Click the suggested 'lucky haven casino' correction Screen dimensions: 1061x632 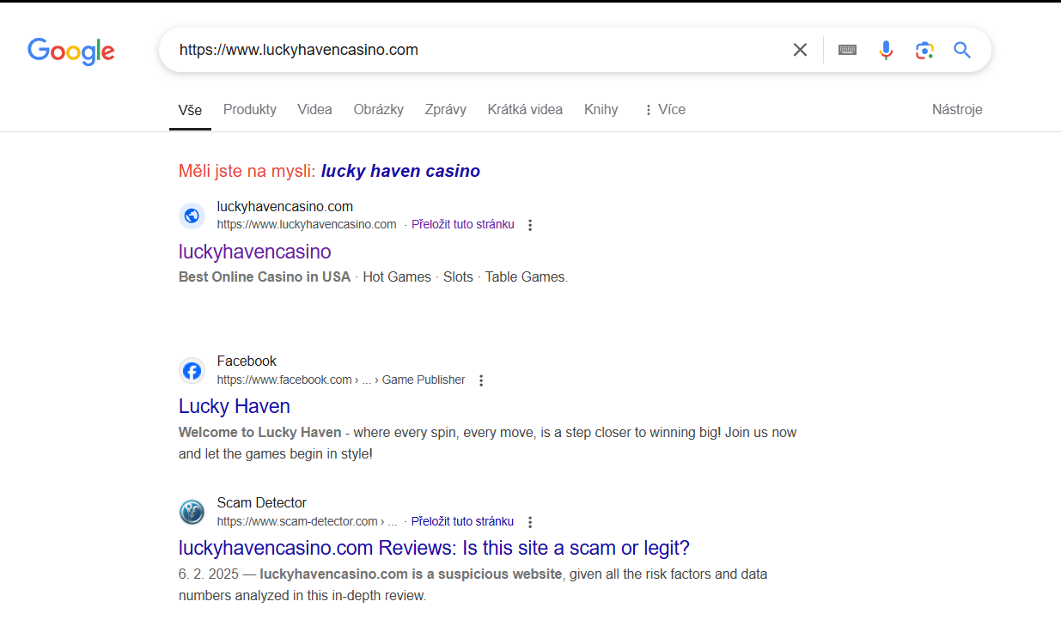tap(400, 171)
